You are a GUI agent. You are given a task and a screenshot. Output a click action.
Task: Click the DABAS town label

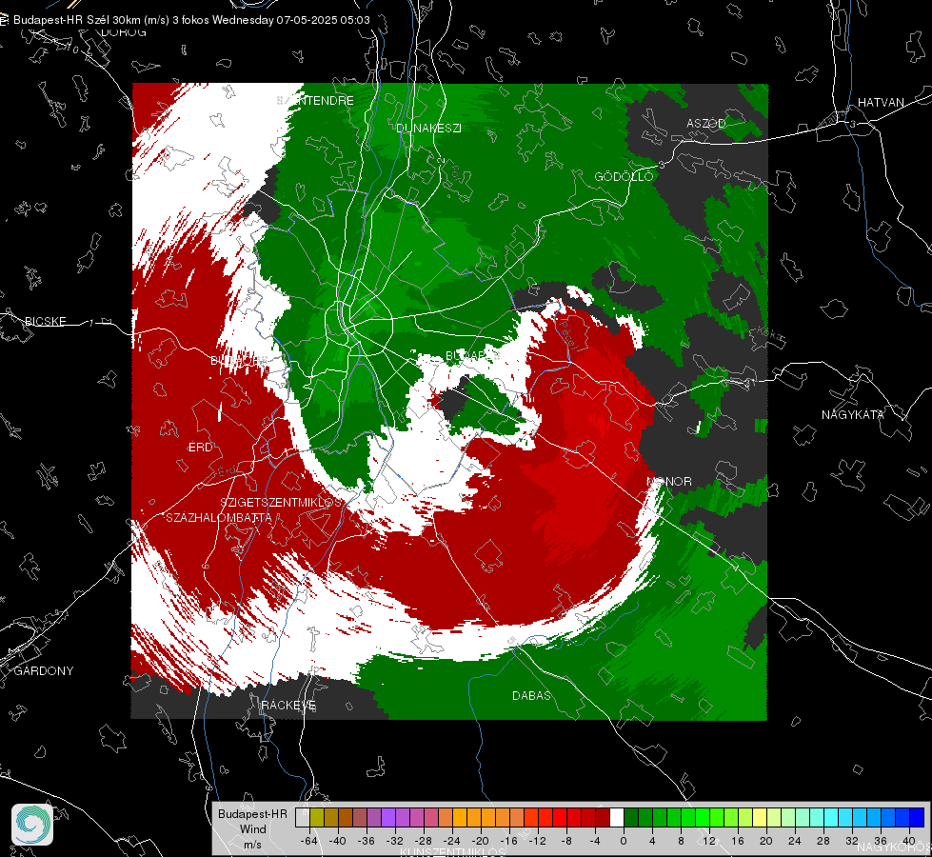point(531,695)
